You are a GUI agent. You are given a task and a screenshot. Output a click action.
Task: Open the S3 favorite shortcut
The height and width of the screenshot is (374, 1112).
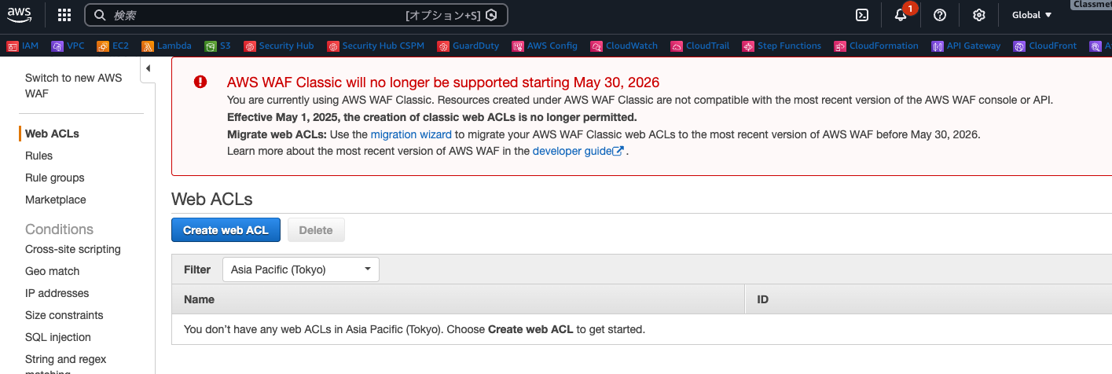point(218,46)
